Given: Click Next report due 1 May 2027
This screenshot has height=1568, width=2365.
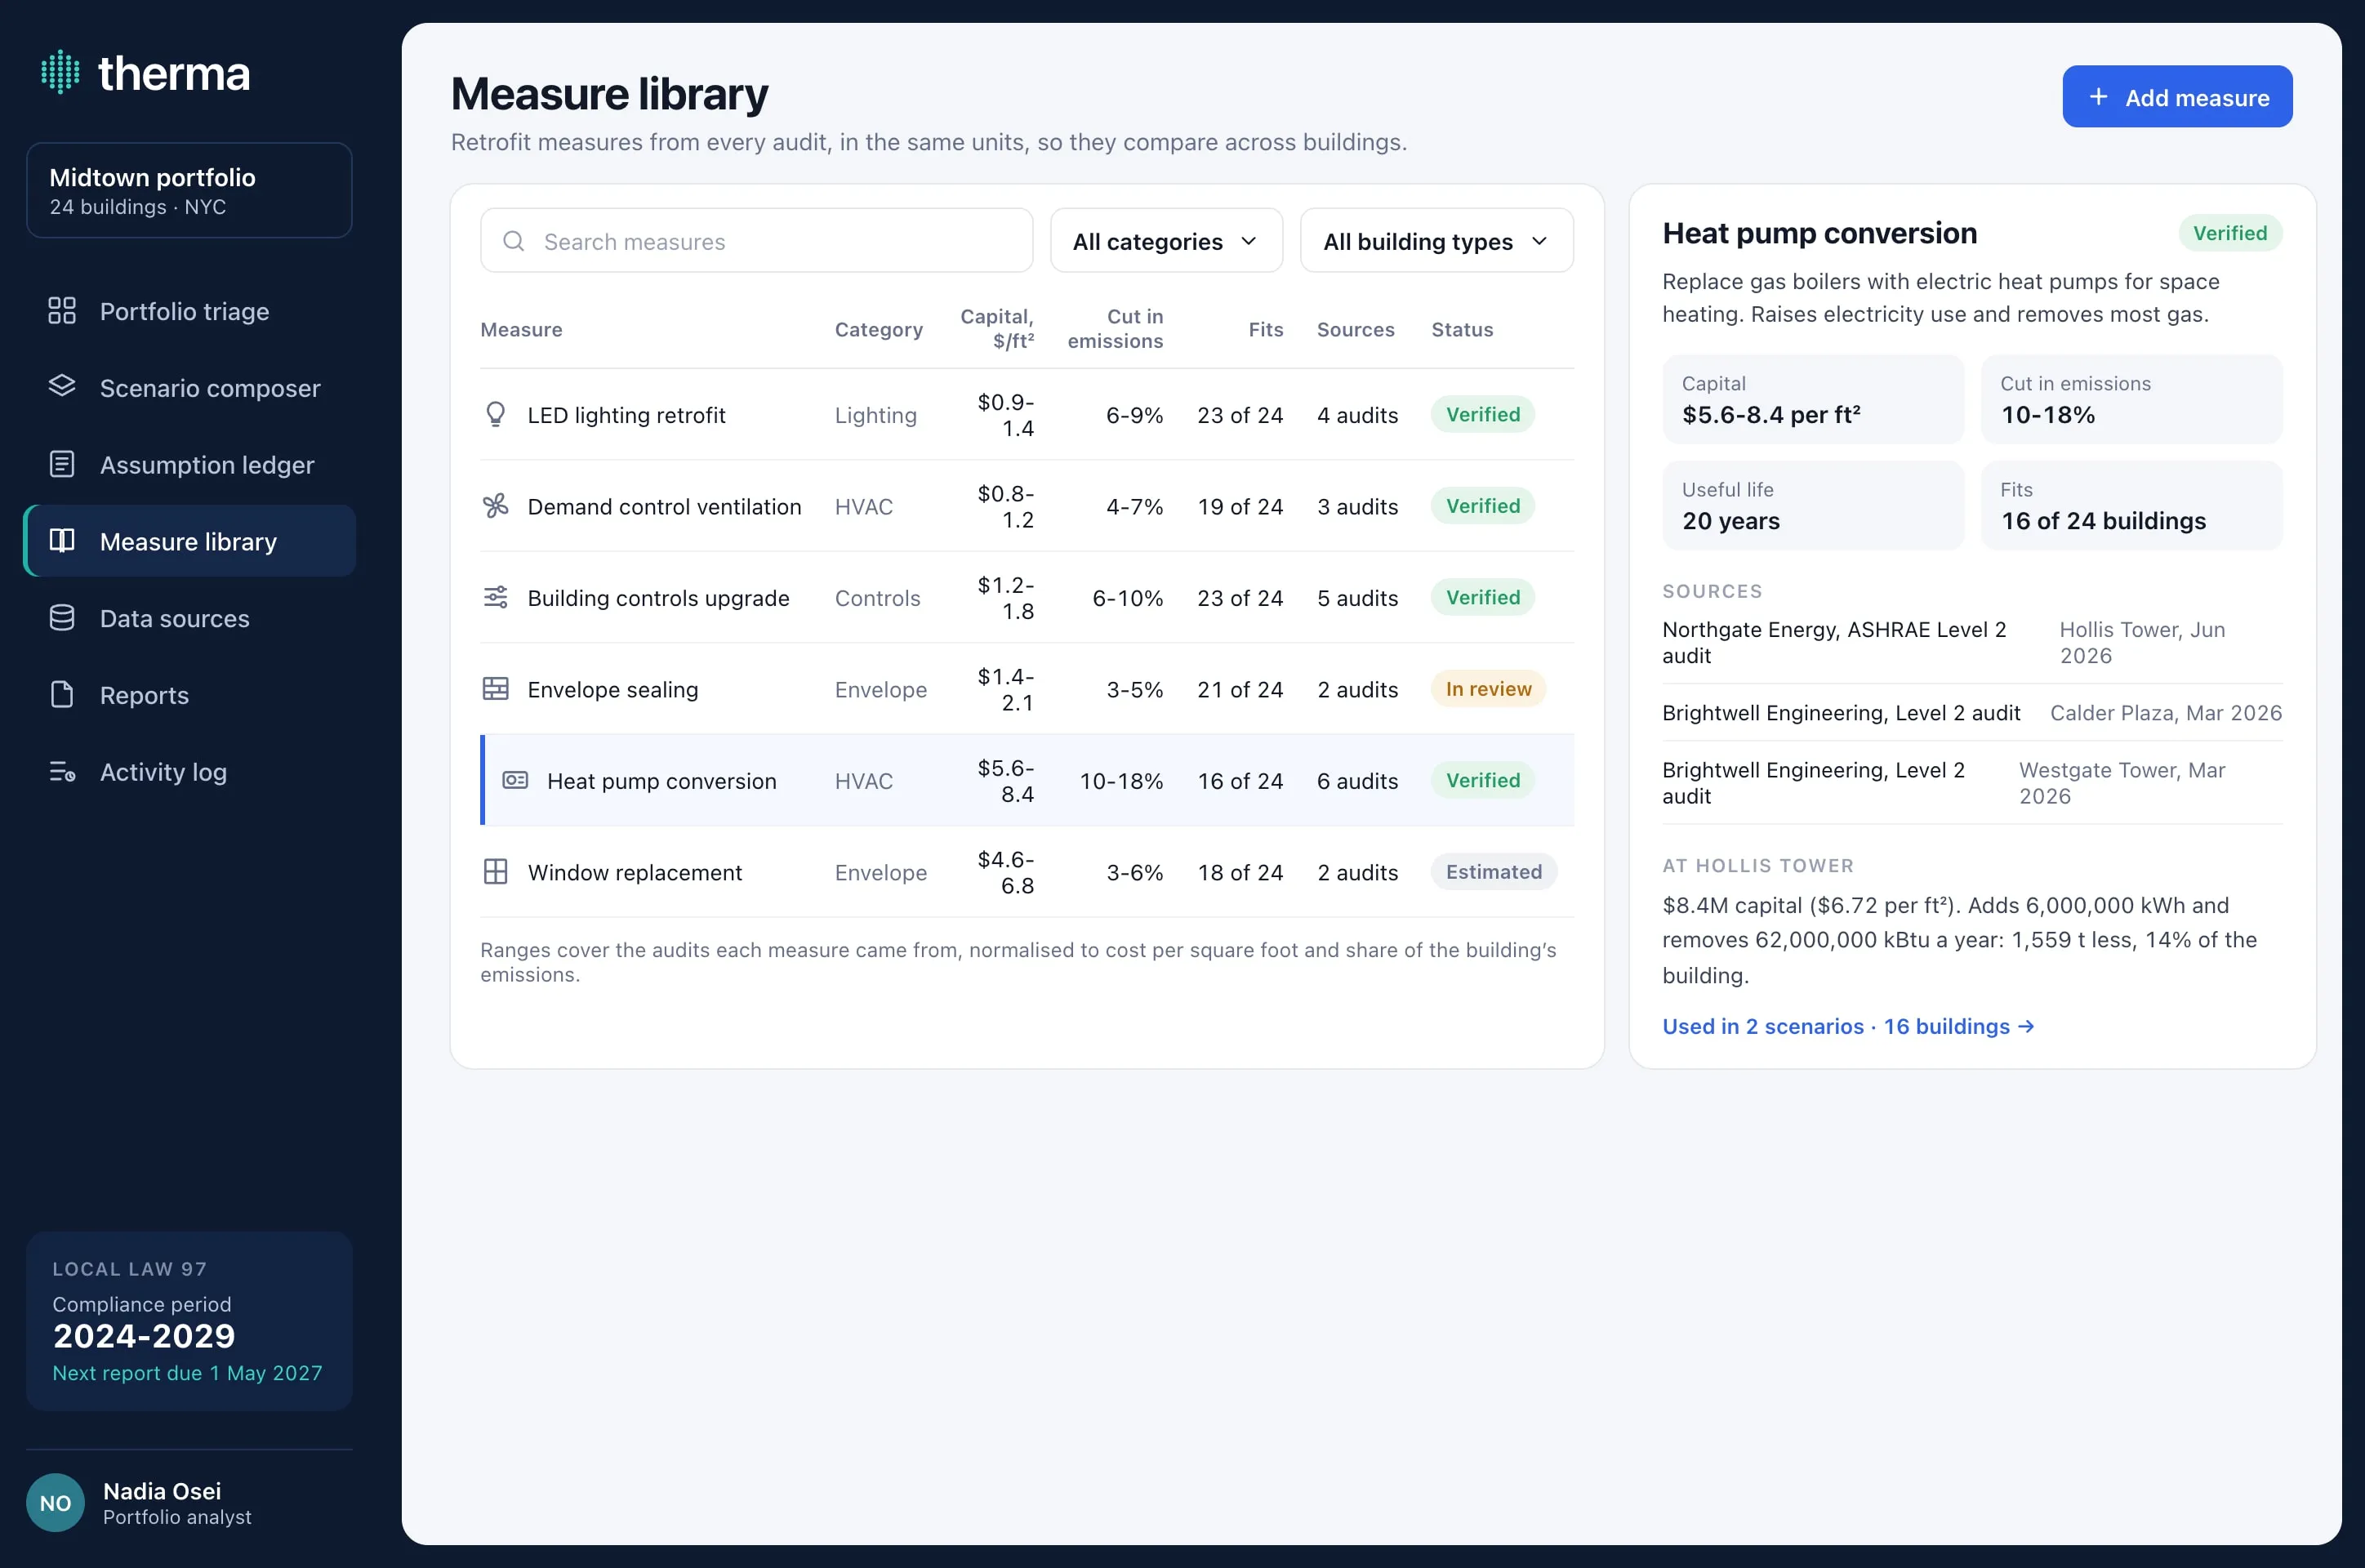Looking at the screenshot, I should point(187,1372).
